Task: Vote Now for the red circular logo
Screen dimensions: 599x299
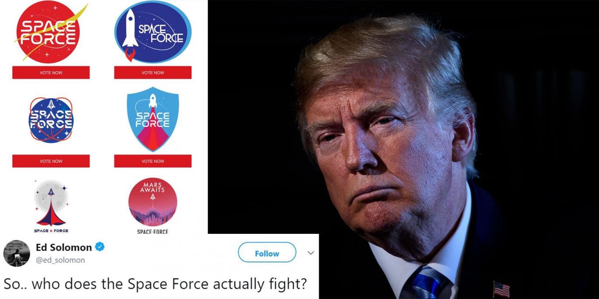Action: pos(51,73)
